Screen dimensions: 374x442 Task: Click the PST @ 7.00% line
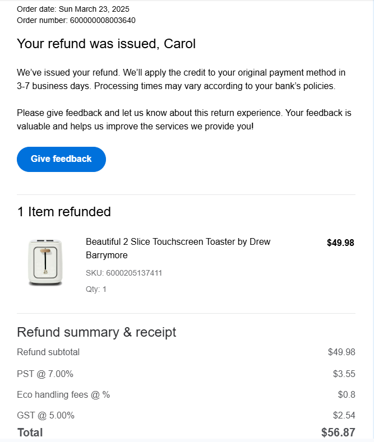pos(45,374)
